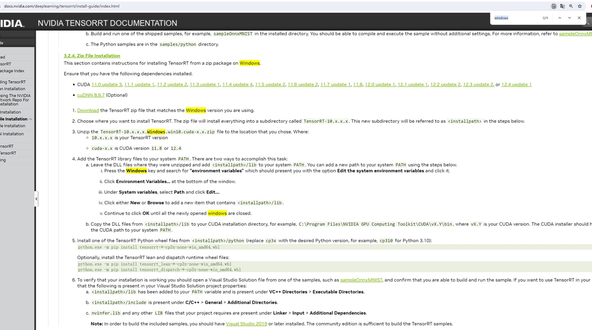Open CUDA '12.3 update 2' link
This screenshot has height=330, width=592.
point(478,85)
